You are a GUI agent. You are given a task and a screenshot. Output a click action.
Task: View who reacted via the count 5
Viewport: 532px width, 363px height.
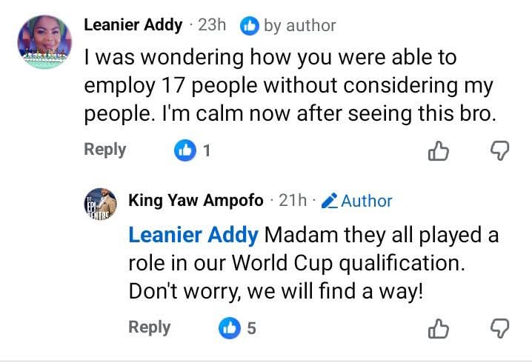[252, 328]
